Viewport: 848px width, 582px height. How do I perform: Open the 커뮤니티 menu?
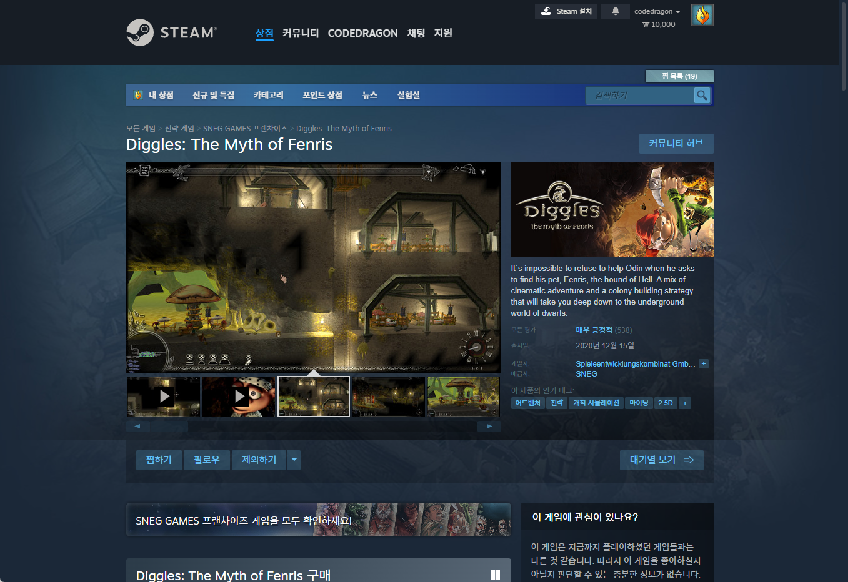301,33
